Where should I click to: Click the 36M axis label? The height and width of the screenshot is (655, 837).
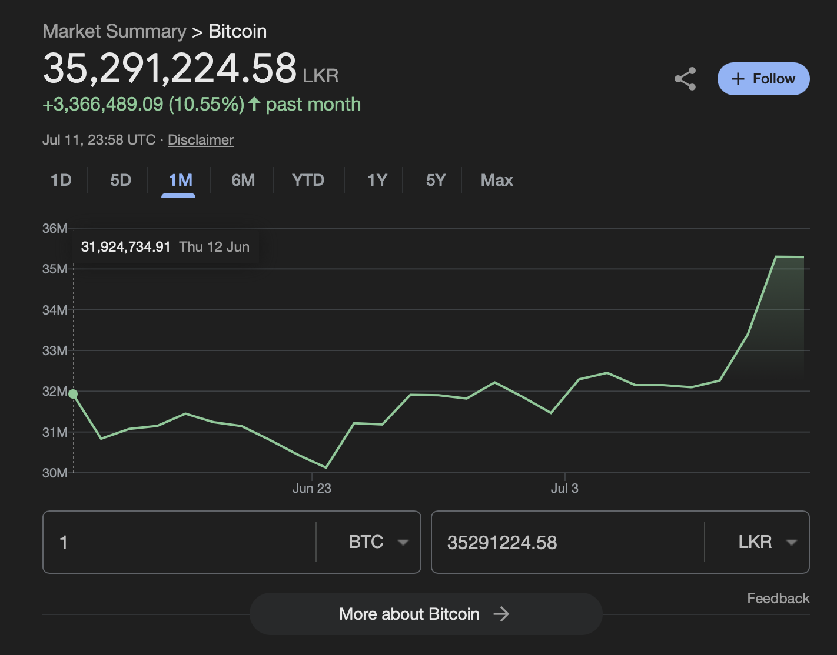coord(55,228)
